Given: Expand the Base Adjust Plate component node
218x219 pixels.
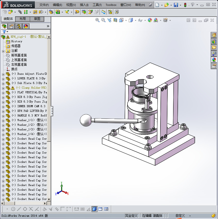Looking at the screenshot, I should pos(3,74).
